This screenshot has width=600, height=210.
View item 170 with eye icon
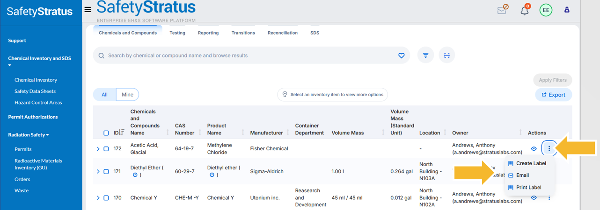[x=534, y=198]
